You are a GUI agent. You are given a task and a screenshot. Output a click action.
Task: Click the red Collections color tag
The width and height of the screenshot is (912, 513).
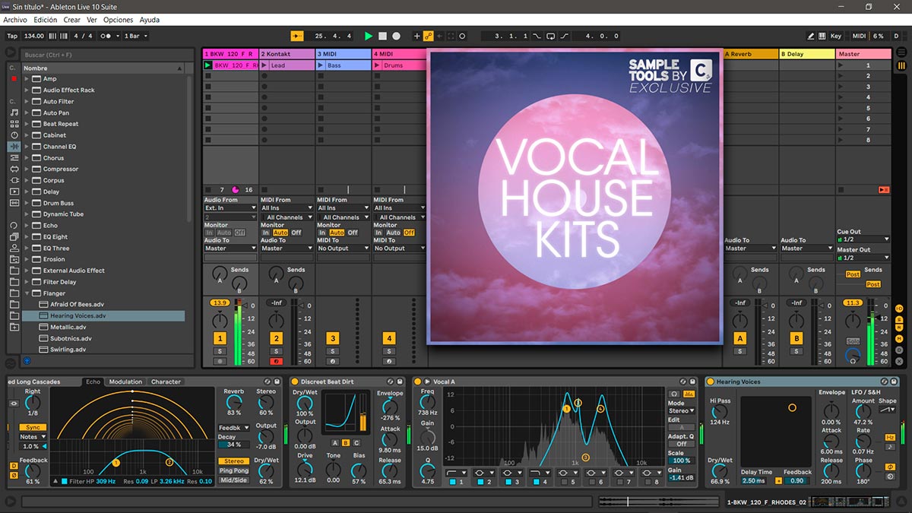click(14, 78)
